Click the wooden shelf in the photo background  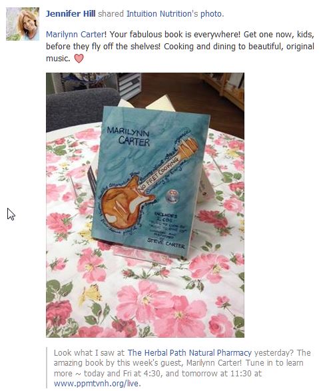click(222, 86)
